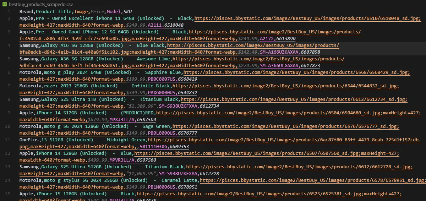Click the SM-A366ULGAXAA model value
The height and width of the screenshot is (201, 426).
[279, 66]
